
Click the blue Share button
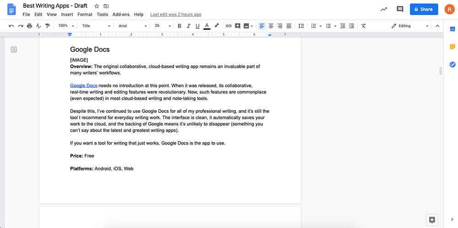click(x=424, y=9)
